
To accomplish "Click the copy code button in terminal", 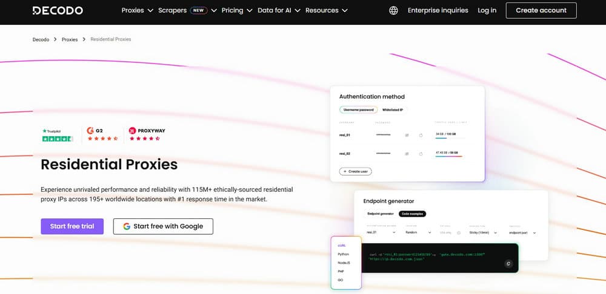I will click(x=508, y=264).
